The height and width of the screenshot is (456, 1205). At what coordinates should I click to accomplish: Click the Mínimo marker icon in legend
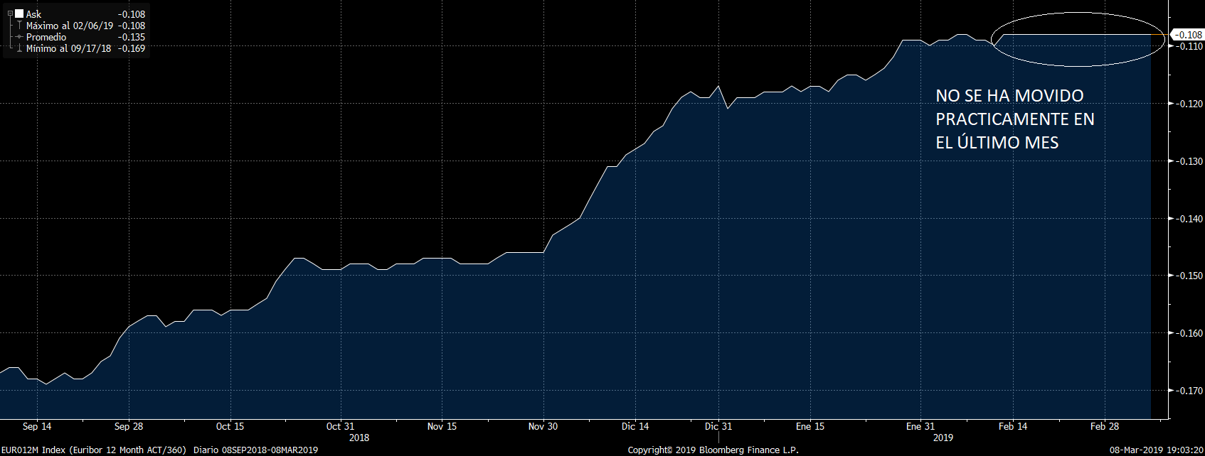click(x=19, y=48)
